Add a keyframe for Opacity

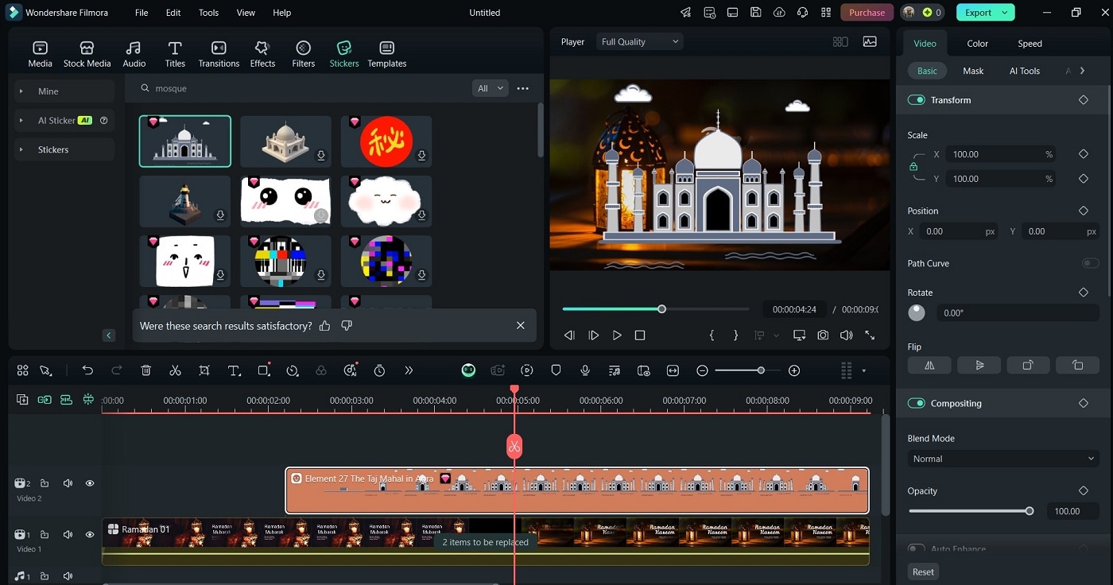point(1083,491)
